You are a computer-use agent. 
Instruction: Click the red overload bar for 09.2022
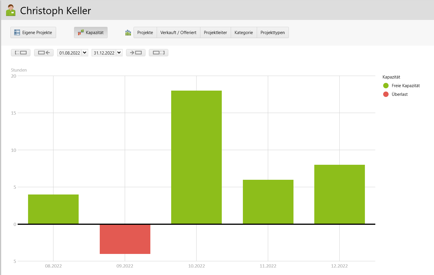[125, 239]
